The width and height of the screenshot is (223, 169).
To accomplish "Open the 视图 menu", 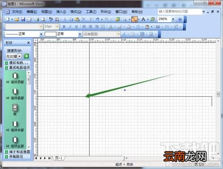I will pos(47,12).
